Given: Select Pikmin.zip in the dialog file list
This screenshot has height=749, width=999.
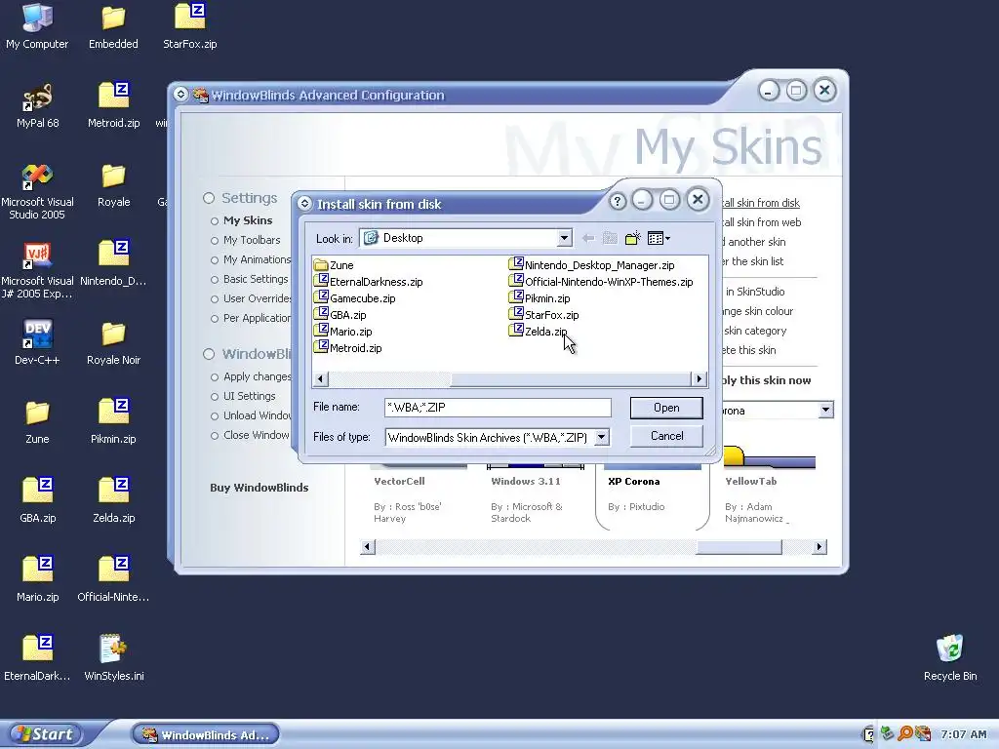Looking at the screenshot, I should pyautogui.click(x=539, y=298).
